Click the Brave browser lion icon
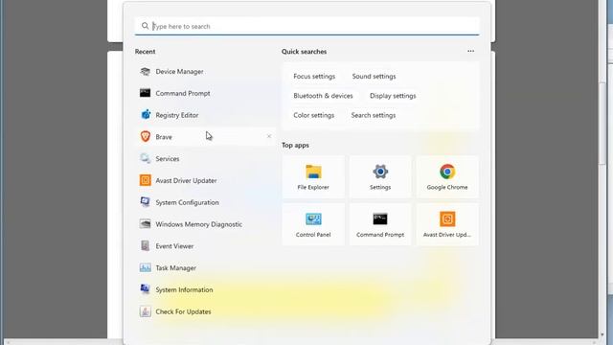This screenshot has height=345, width=613. point(145,136)
